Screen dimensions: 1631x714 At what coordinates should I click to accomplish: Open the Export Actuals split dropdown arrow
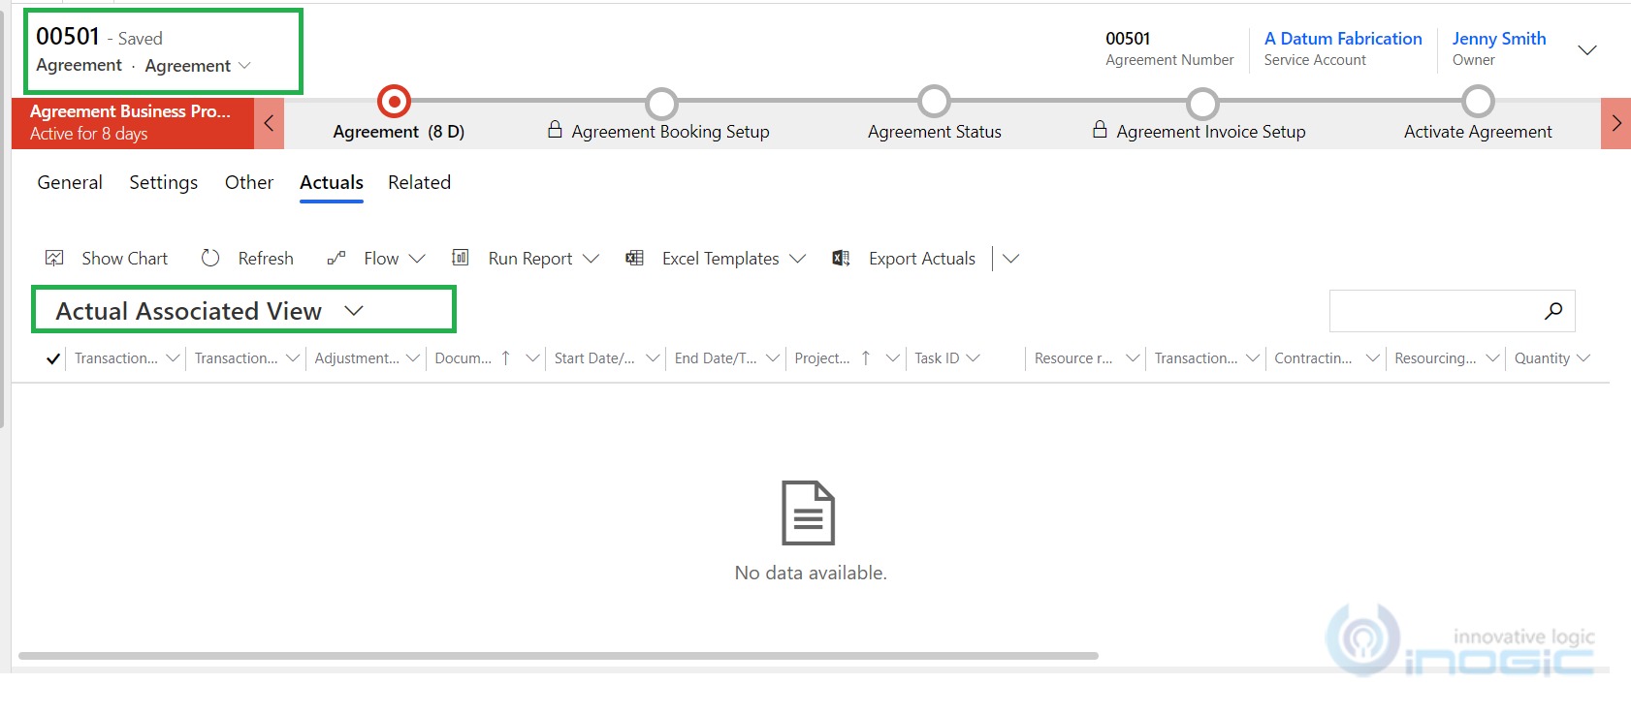pyautogui.click(x=1010, y=259)
